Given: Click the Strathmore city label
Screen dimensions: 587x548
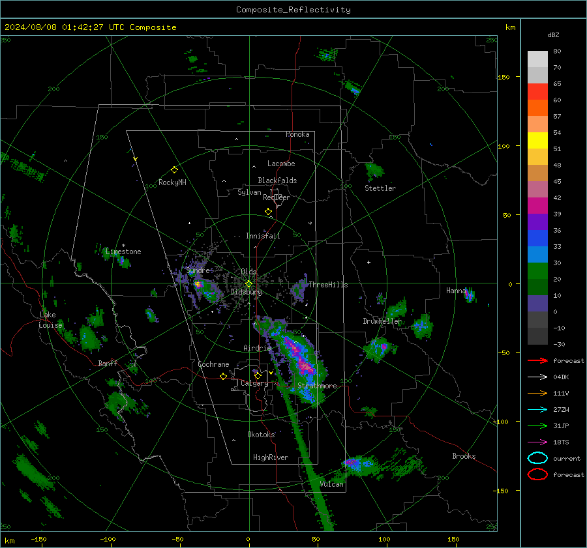Looking at the screenshot, I should click(x=317, y=386).
